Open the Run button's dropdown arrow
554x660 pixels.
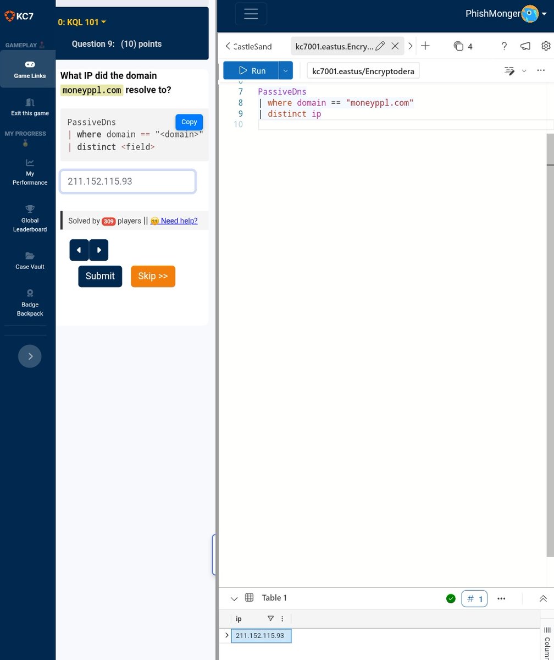285,70
